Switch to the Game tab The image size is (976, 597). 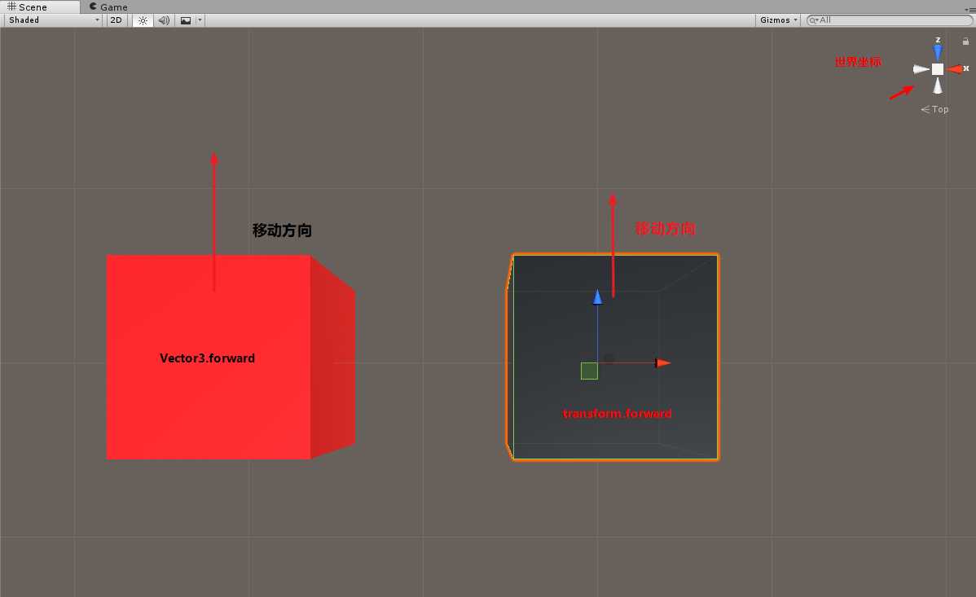(108, 7)
